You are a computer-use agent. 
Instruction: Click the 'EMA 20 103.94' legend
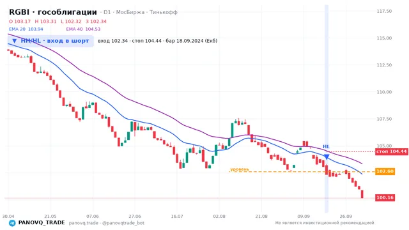(26, 29)
